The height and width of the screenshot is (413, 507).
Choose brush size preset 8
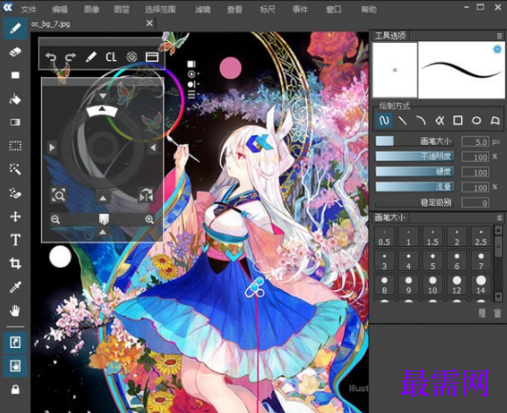point(384,285)
